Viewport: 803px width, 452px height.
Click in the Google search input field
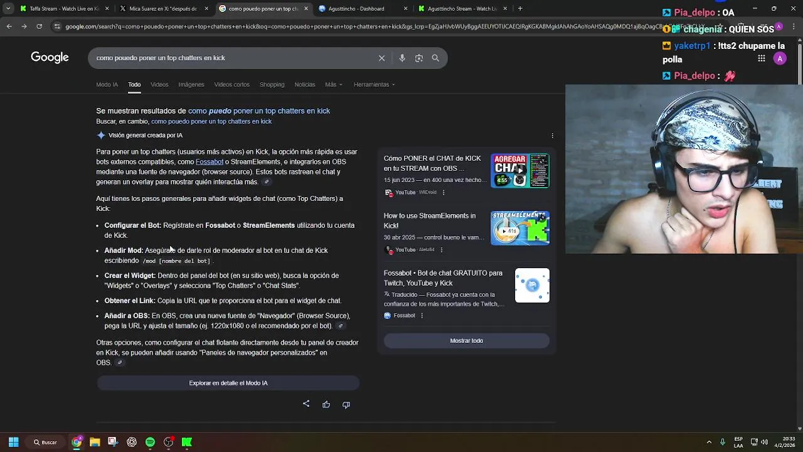click(x=232, y=58)
